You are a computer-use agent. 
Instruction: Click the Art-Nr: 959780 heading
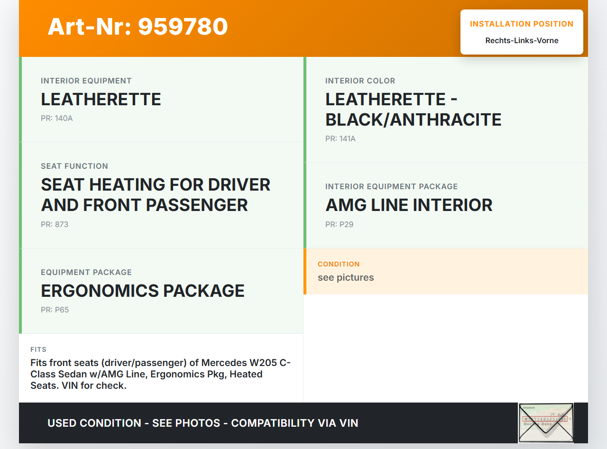point(138,27)
